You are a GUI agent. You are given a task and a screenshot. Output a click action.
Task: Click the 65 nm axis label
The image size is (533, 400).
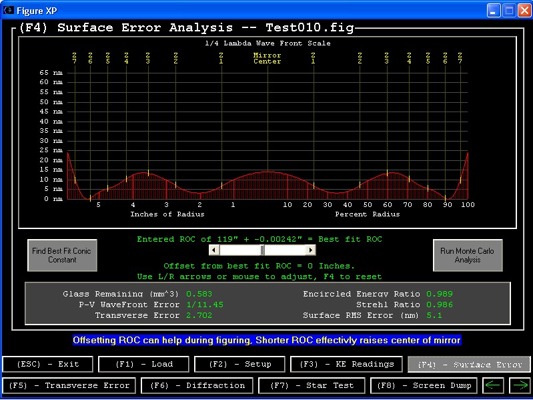(x=51, y=72)
